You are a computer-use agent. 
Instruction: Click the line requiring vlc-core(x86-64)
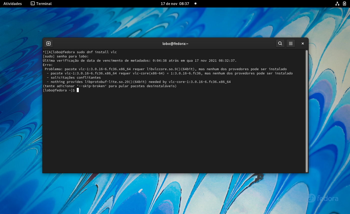(170, 73)
